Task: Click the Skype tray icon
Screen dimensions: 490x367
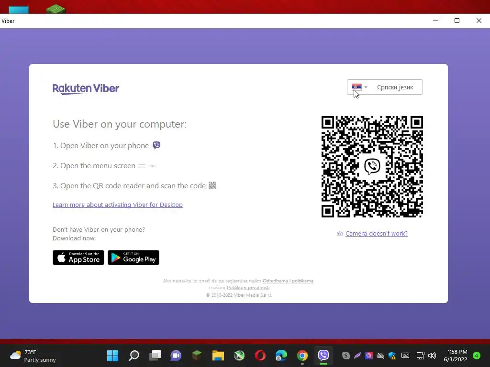Action: click(x=345, y=356)
